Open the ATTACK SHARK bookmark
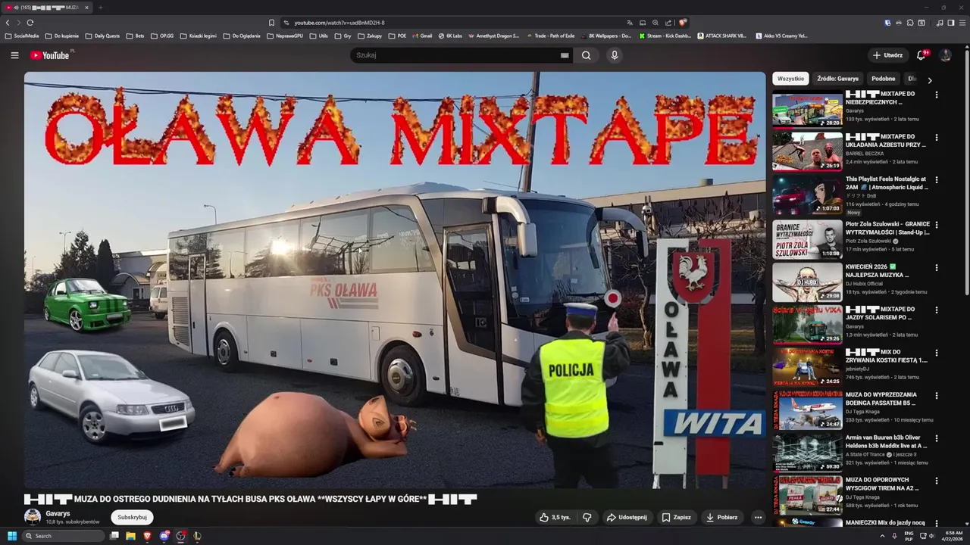Screen dimensions: 970x545 click(x=722, y=36)
